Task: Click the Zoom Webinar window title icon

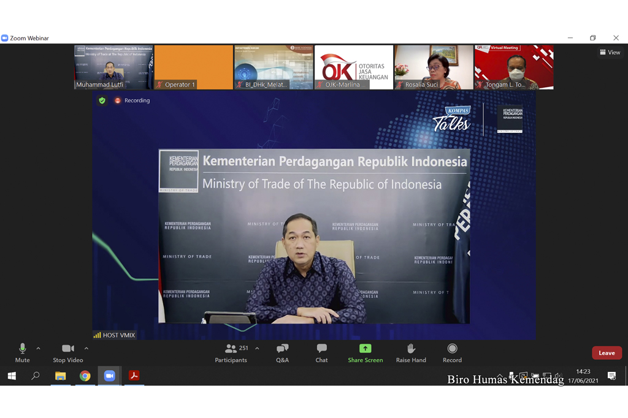Action: pos(4,38)
